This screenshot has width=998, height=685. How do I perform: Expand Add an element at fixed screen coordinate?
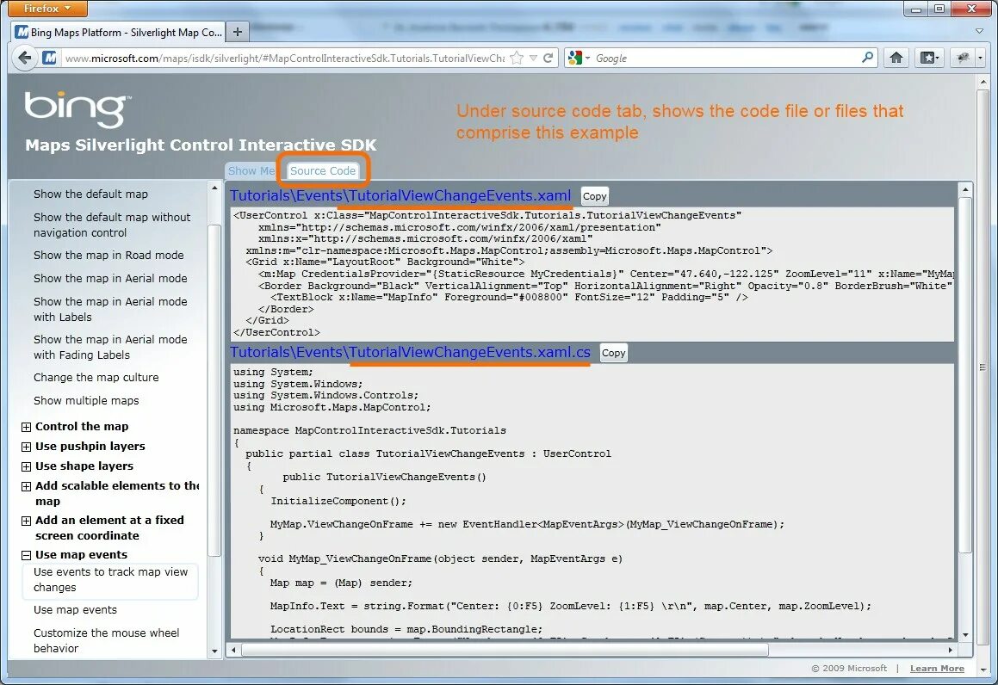click(26, 521)
